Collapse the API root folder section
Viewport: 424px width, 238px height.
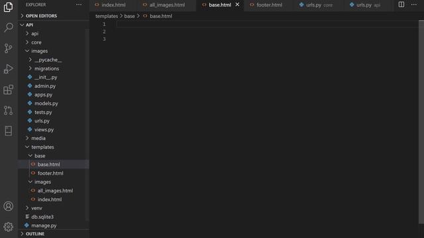point(54,25)
